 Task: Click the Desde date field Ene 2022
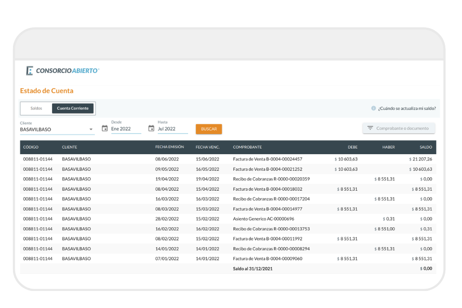125,129
